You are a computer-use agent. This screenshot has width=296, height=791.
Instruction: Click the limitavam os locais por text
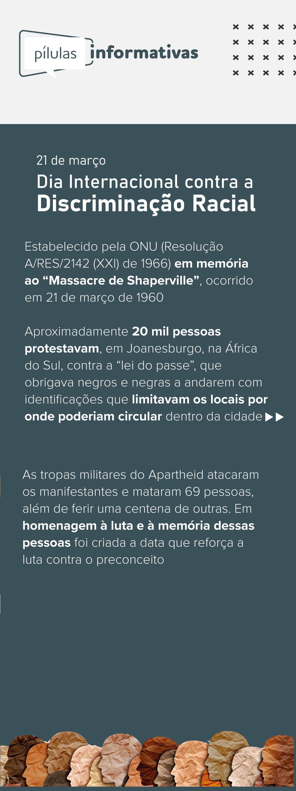[x=200, y=400]
